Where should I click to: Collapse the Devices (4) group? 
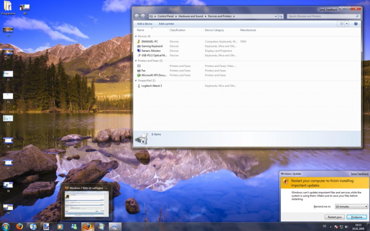tap(136, 36)
